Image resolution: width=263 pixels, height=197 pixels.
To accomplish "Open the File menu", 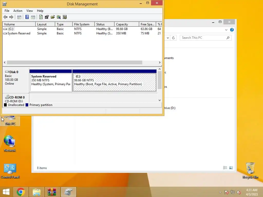I will 7,11.
